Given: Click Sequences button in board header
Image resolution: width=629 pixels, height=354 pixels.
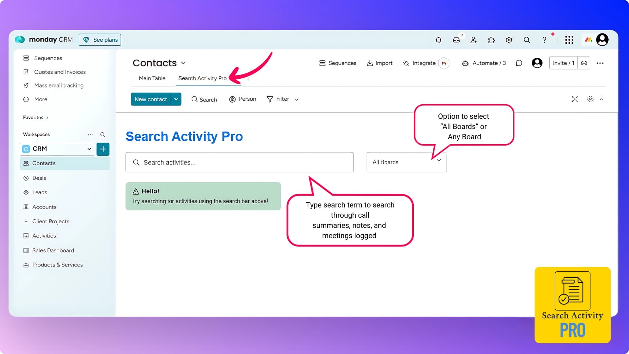Looking at the screenshot, I should point(338,63).
